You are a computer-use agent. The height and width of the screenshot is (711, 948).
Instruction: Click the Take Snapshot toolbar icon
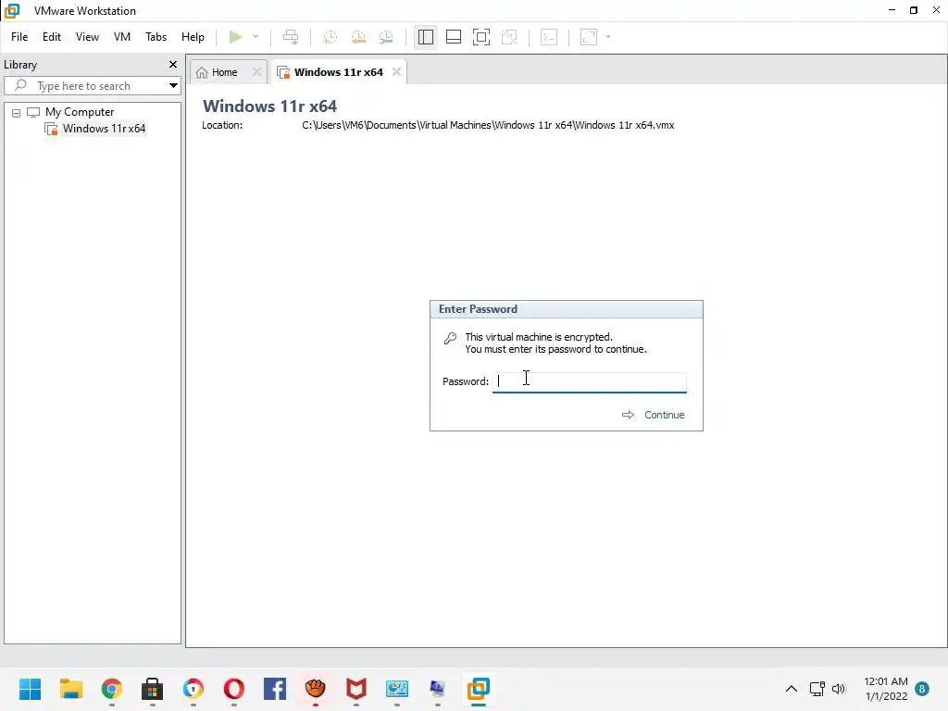coord(331,37)
